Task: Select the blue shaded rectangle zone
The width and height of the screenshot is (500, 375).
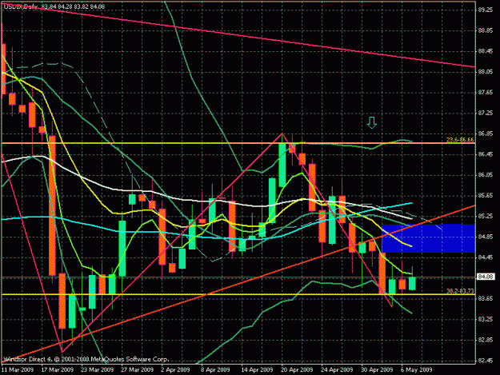Action: 428,238
